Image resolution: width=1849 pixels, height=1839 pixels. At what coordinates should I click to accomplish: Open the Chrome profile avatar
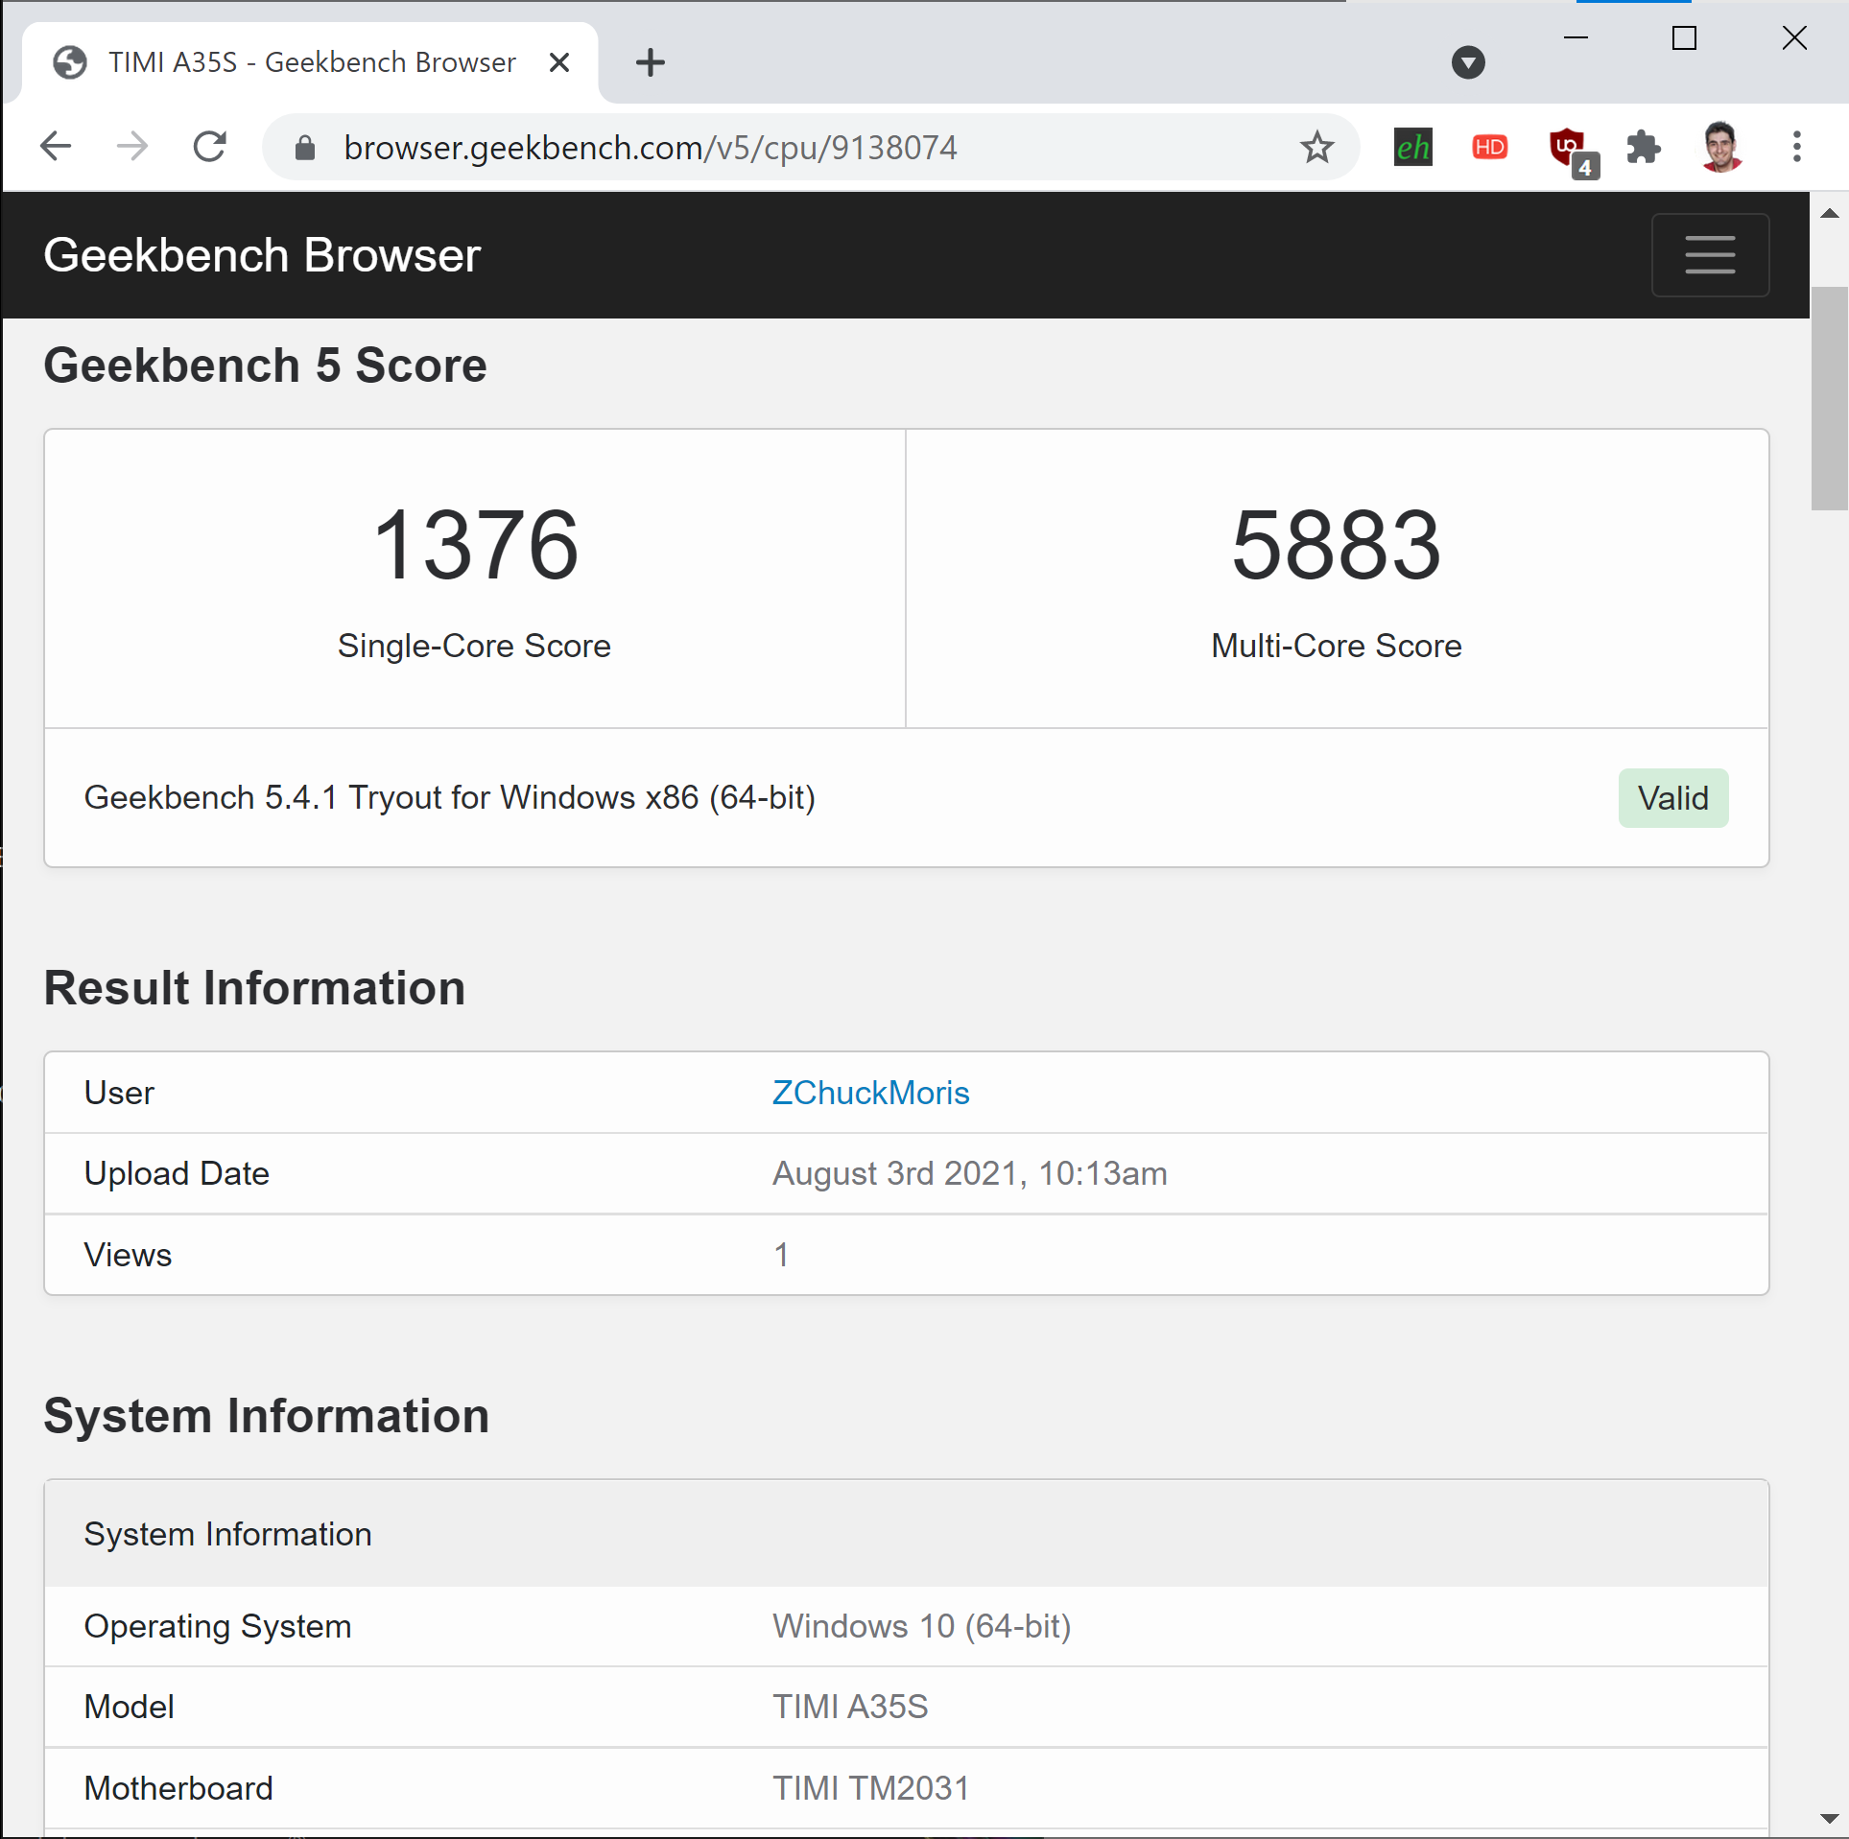[1720, 147]
